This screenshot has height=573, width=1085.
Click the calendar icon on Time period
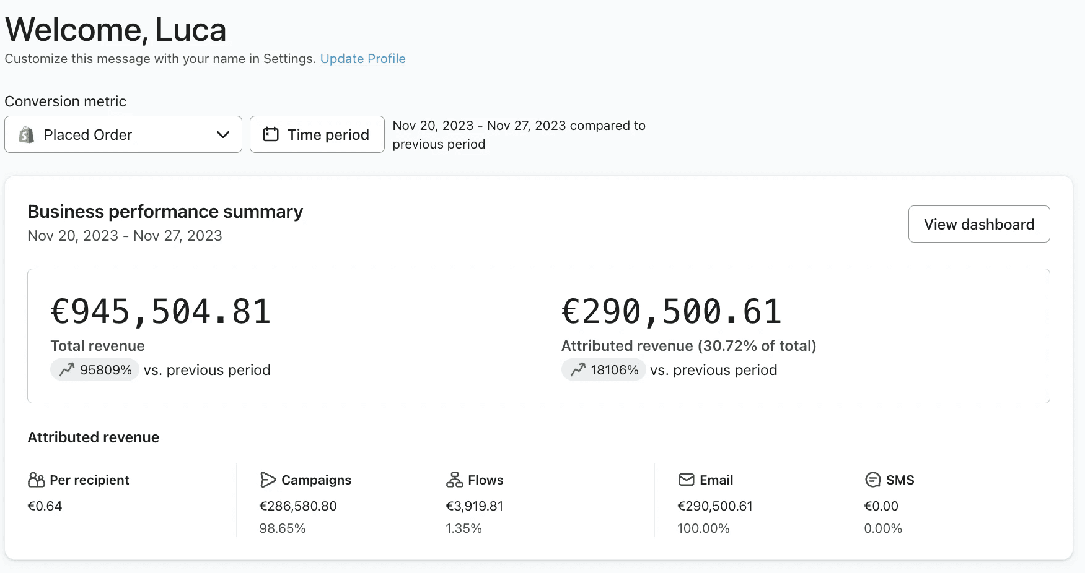tap(271, 134)
